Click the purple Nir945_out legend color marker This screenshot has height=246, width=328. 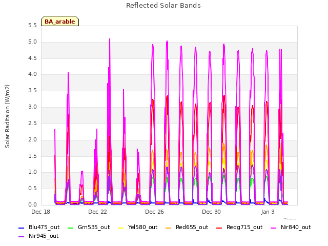pos(22,237)
